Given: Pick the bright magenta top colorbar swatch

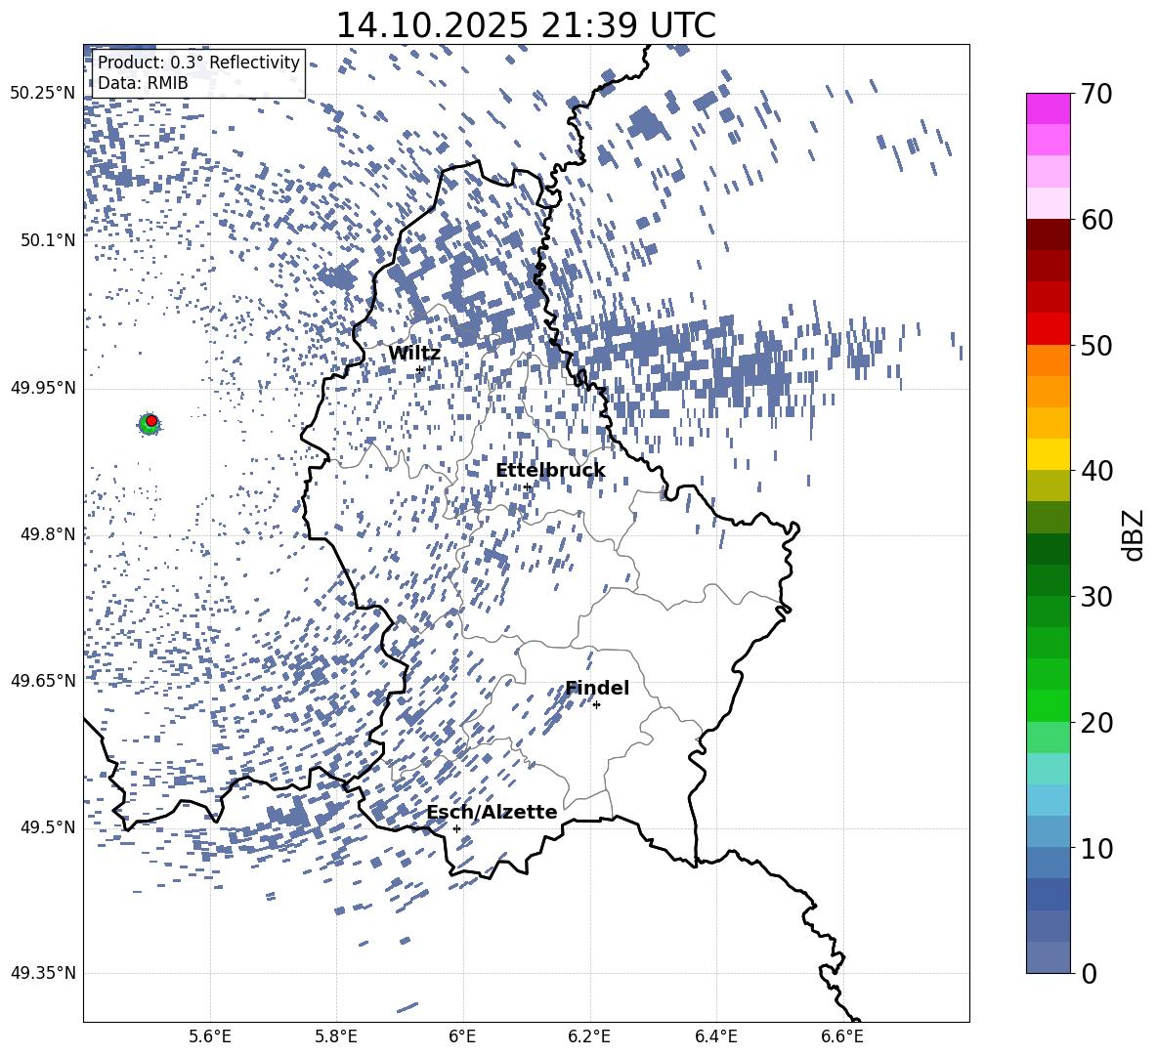Looking at the screenshot, I should (x=1048, y=108).
